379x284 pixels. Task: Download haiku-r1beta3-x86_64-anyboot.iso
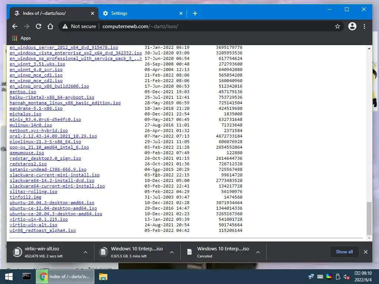(x=52, y=97)
